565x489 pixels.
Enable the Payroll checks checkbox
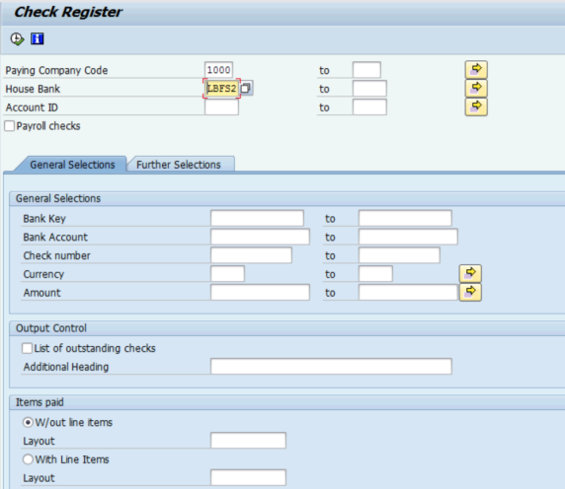click(9, 126)
